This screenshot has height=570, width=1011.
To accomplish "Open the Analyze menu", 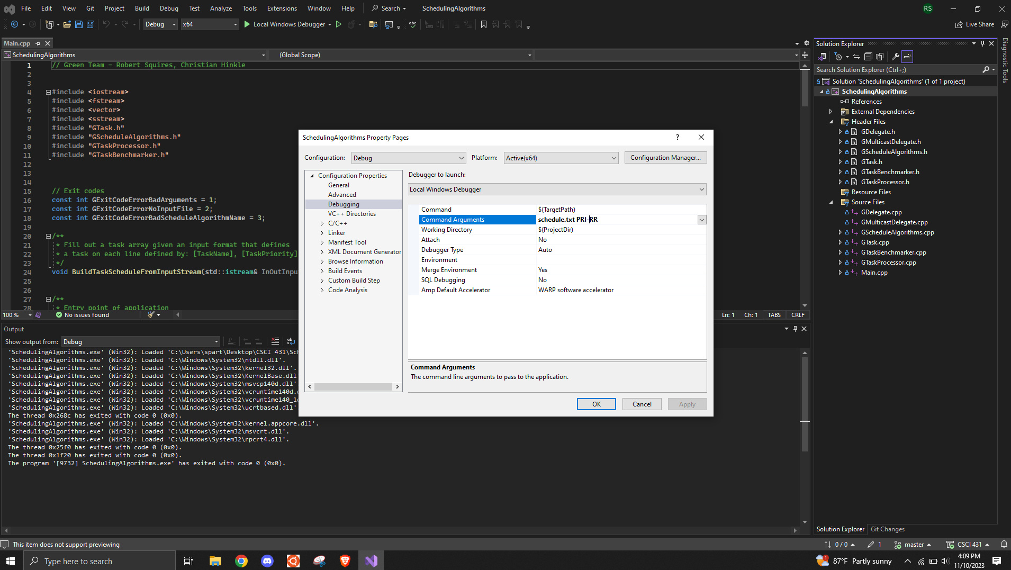I will coord(221,8).
